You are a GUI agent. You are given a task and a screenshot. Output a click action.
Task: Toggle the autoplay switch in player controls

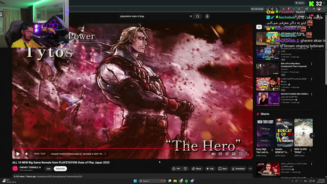(x=214, y=154)
